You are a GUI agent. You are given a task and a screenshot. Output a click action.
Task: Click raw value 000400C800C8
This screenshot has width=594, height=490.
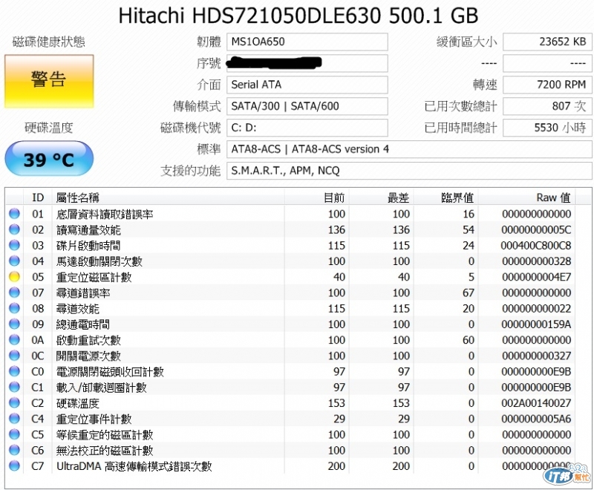[535, 246]
